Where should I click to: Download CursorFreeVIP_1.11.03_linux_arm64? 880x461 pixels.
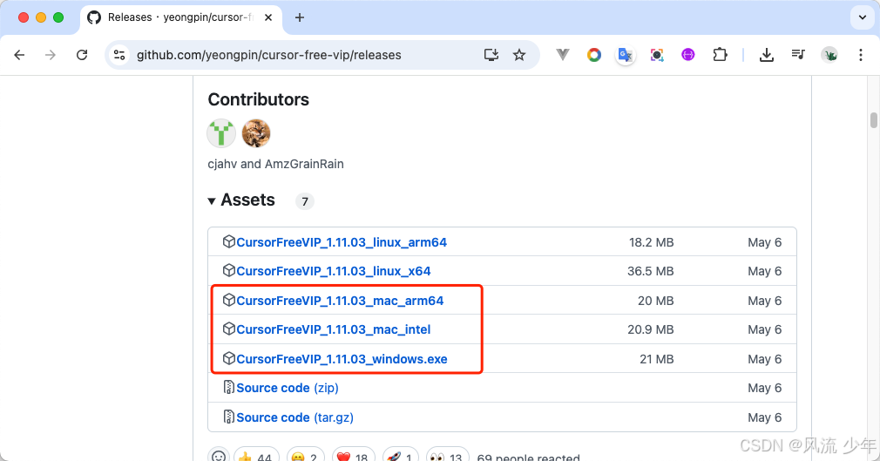tap(342, 242)
